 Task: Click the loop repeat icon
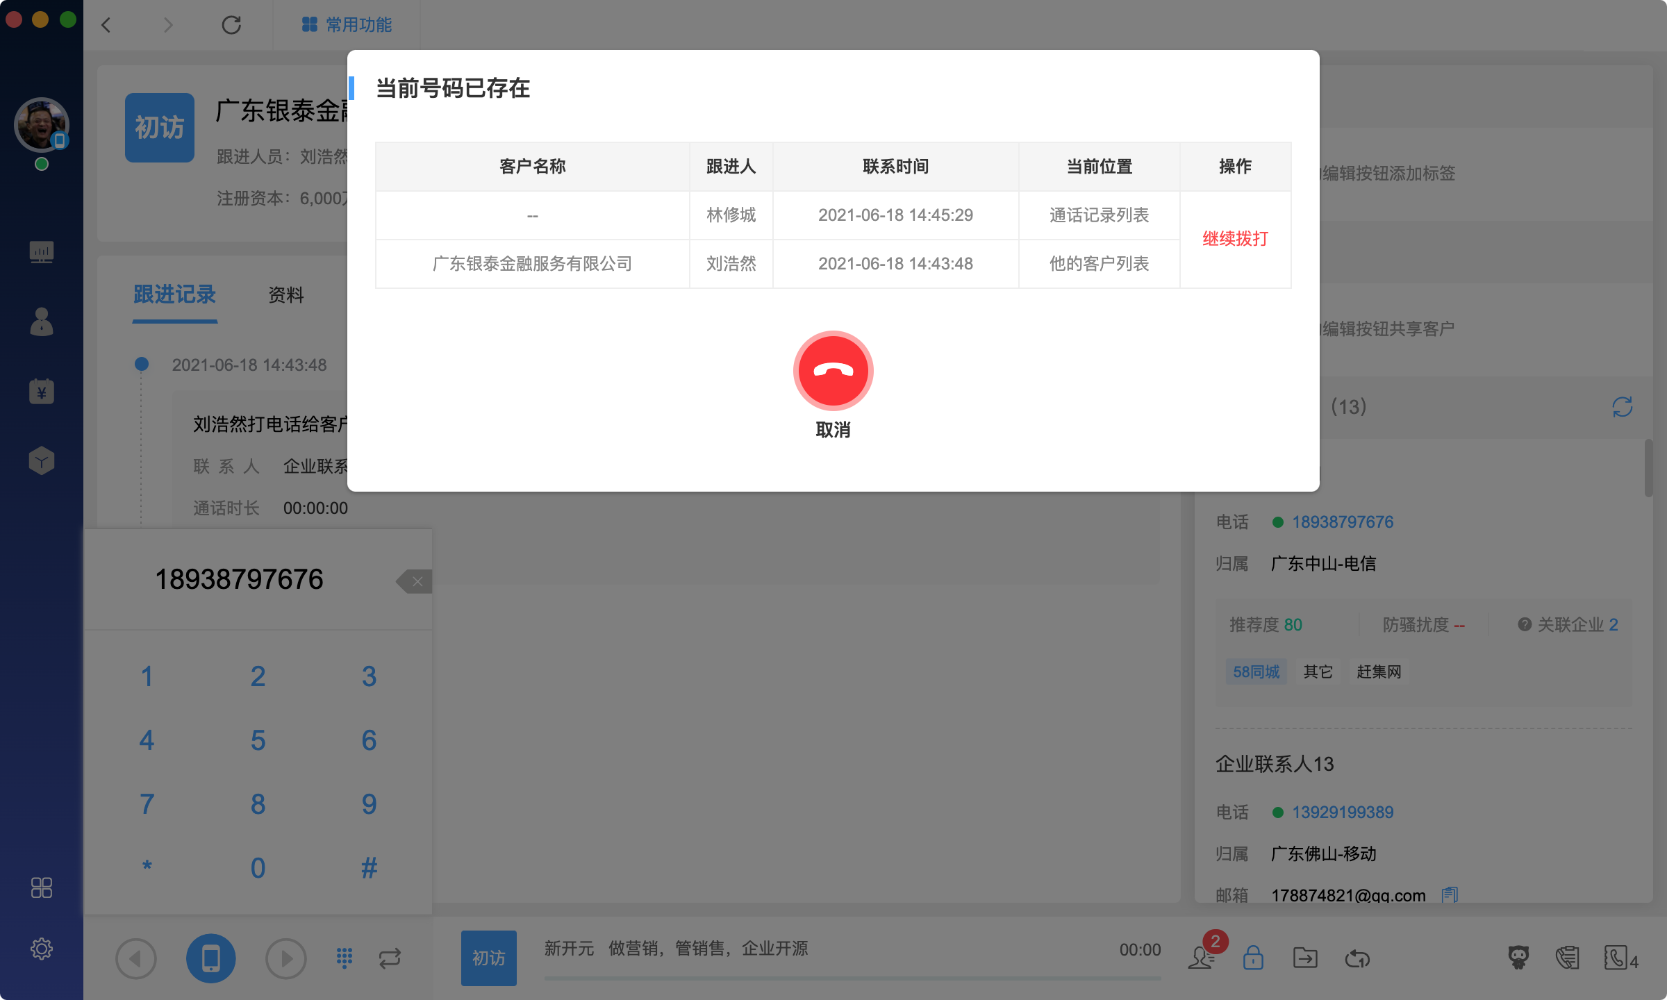pos(390,958)
